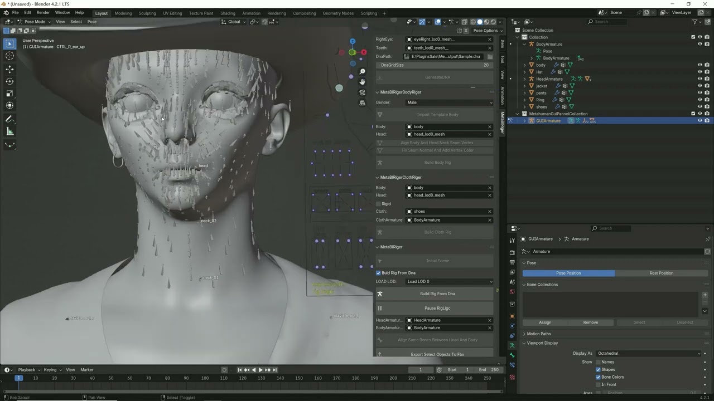Viewport: 714px width, 401px height.
Task: Switch to the Sculpting workspace tab
Action: 147,13
